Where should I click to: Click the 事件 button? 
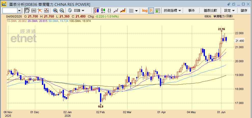(191, 11)
